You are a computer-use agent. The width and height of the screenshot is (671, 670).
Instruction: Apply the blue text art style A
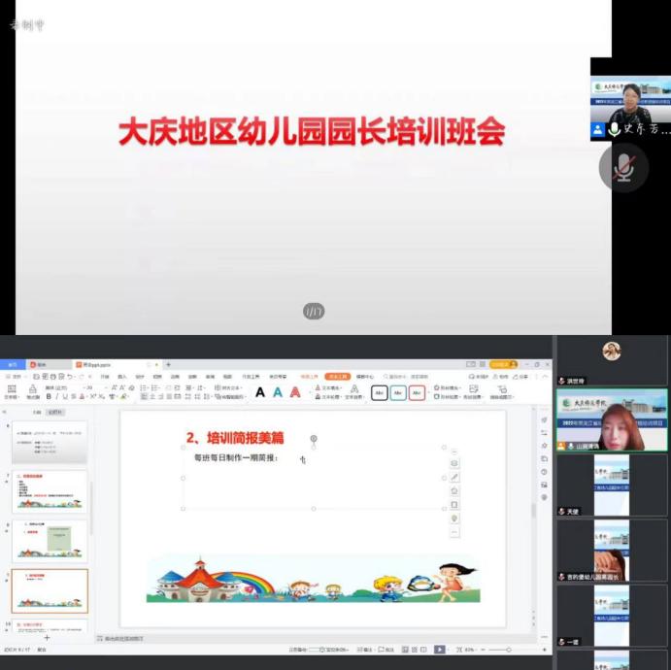pyautogui.click(x=278, y=392)
